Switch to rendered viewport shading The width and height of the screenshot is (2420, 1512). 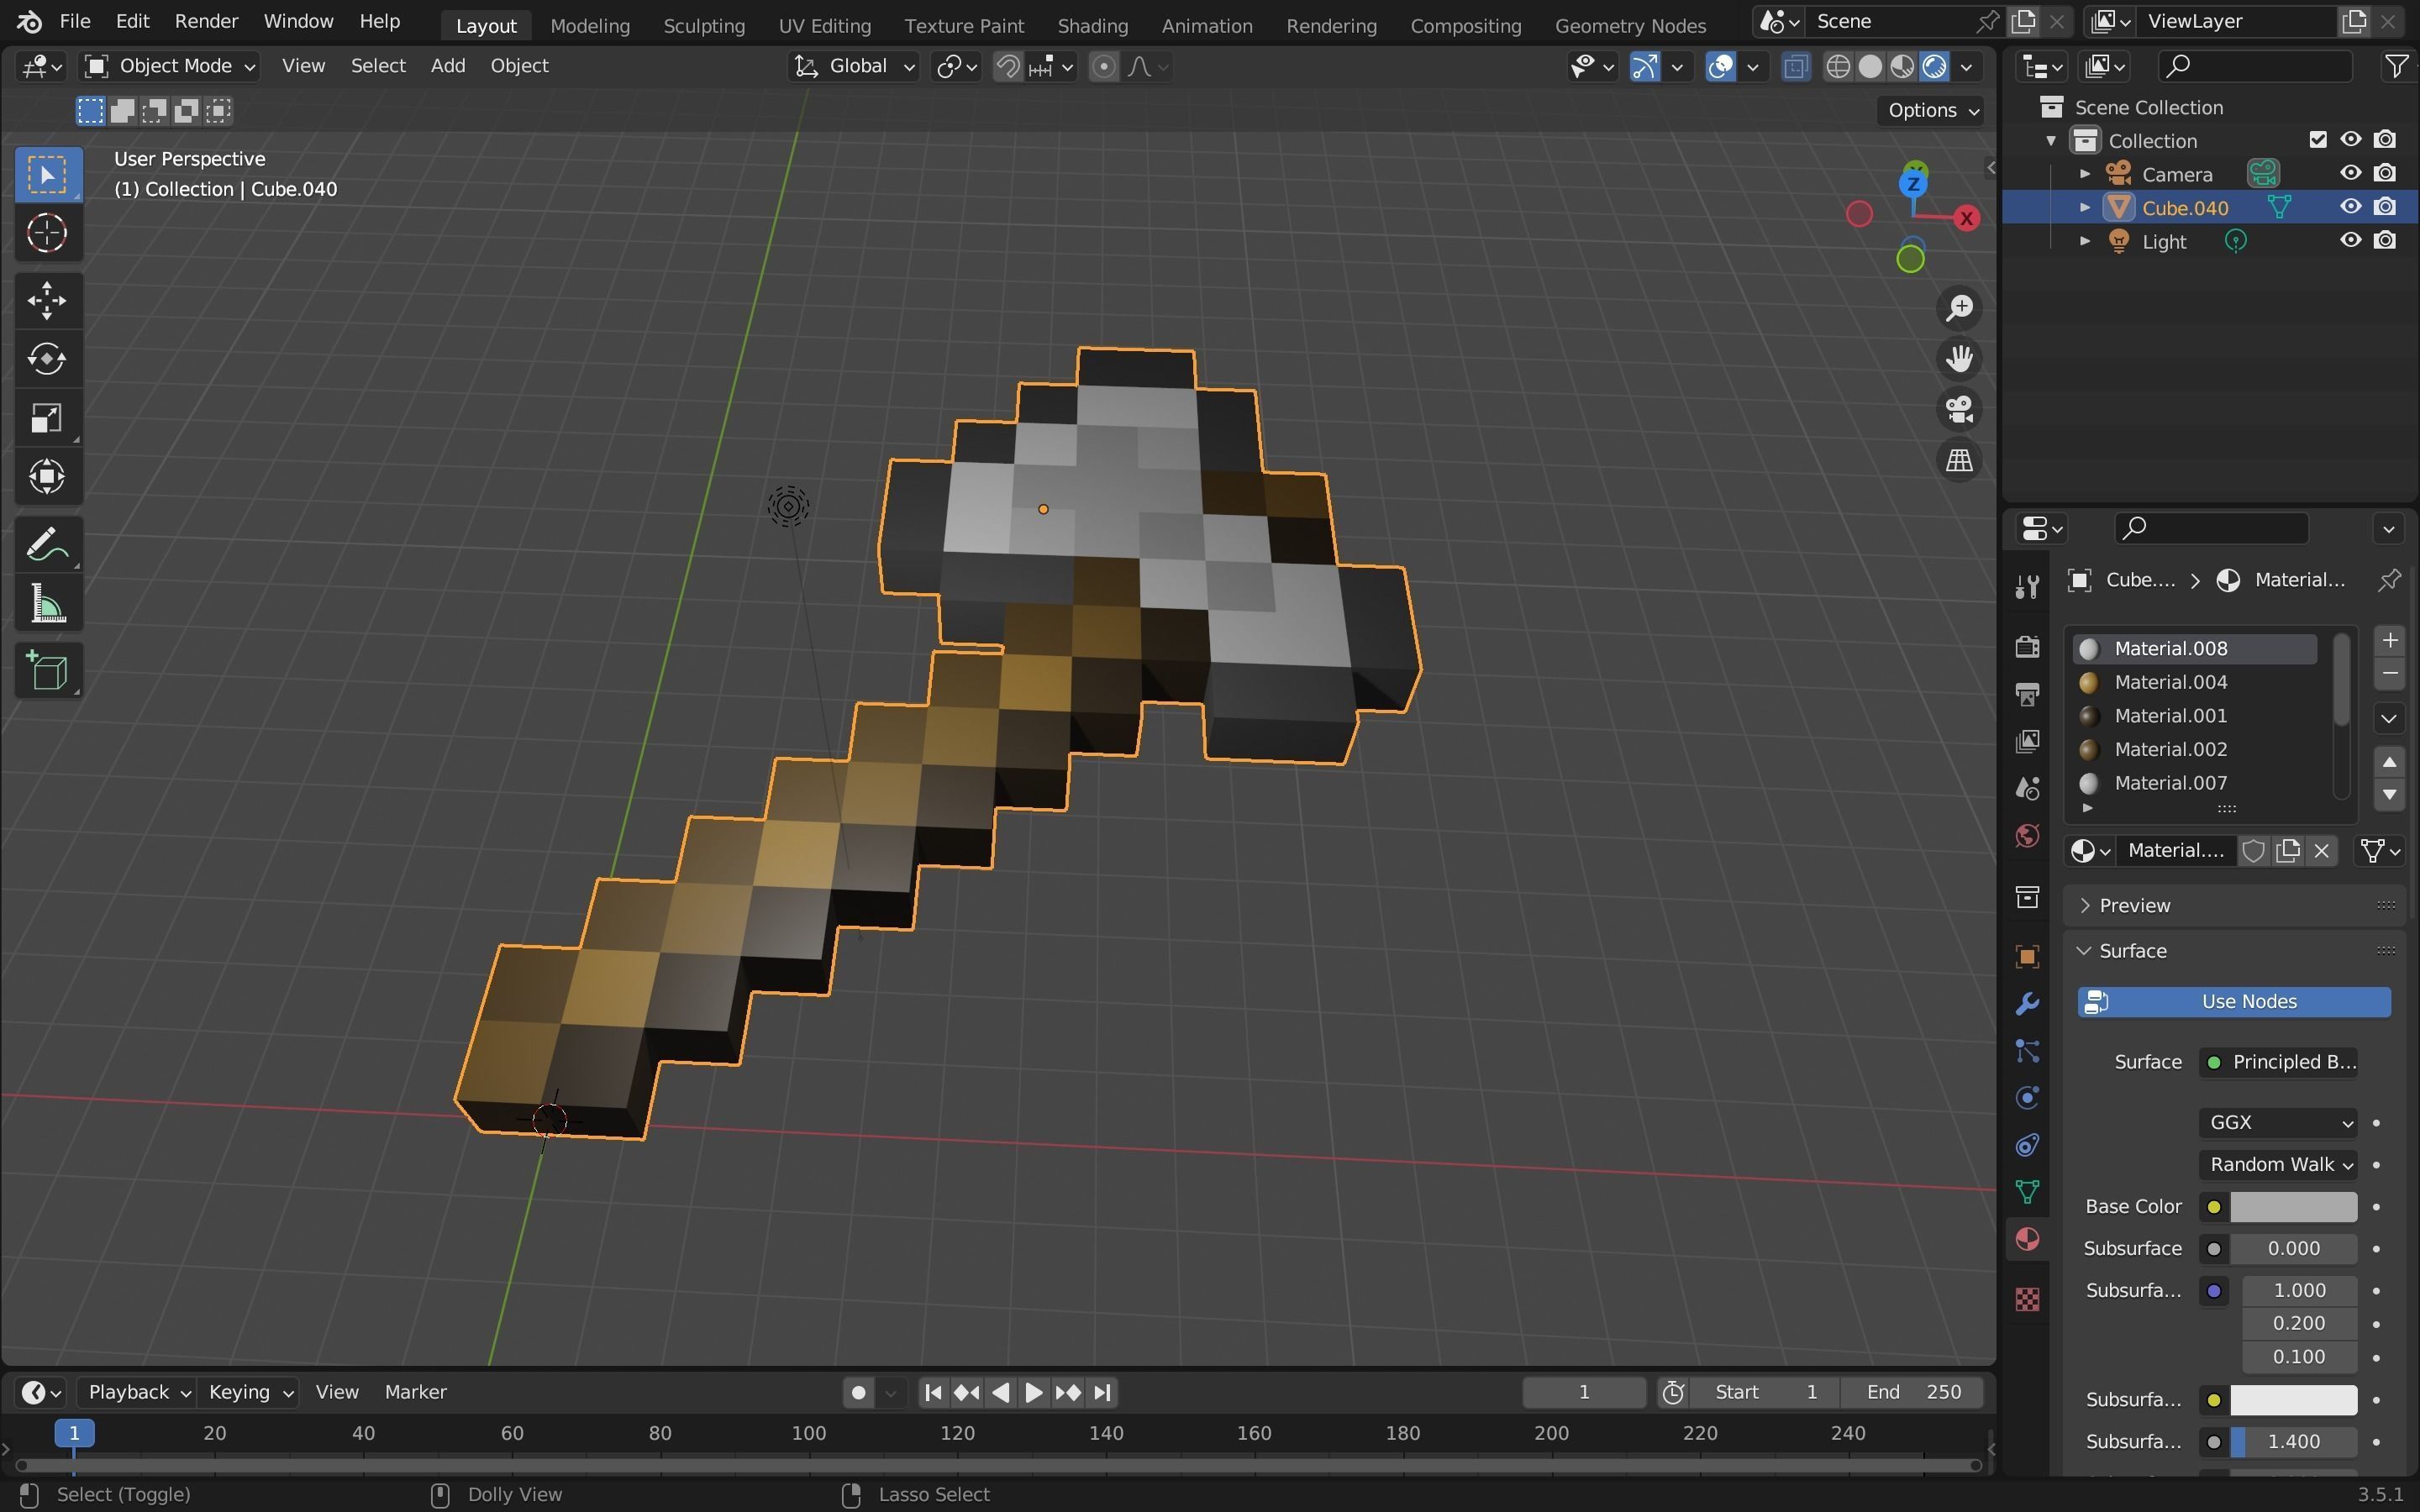[1935, 67]
